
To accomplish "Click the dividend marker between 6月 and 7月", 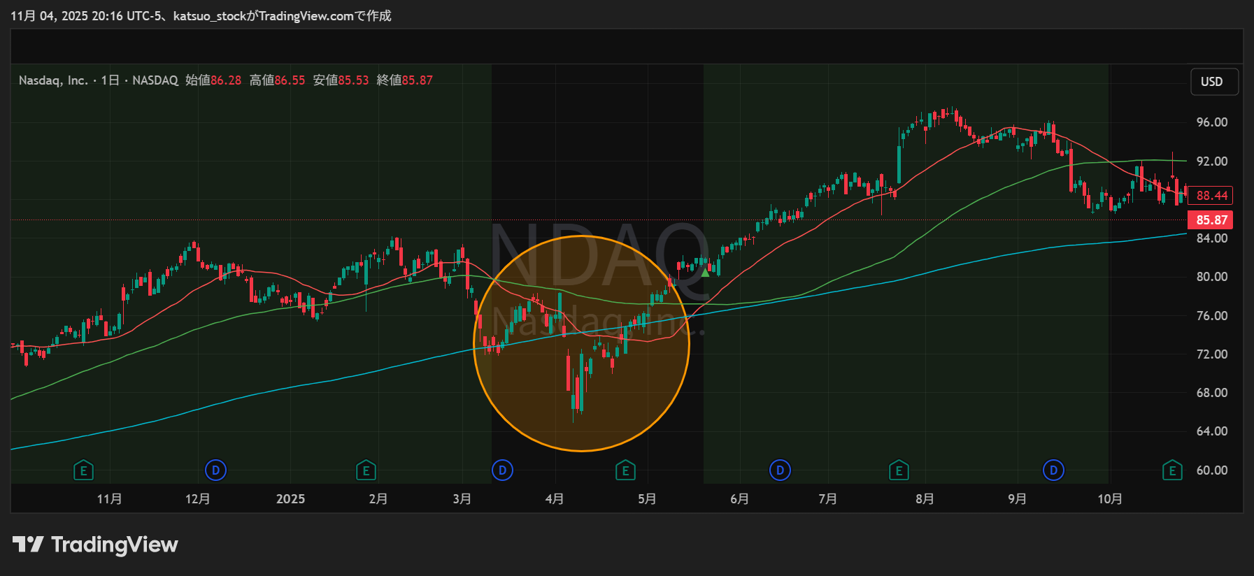I will click(780, 470).
